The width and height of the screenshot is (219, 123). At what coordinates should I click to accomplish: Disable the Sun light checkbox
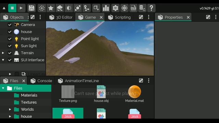point(10,46)
